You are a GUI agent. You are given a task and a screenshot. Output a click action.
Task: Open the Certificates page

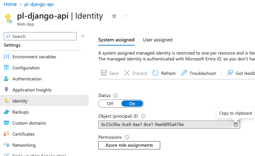pos(23,134)
